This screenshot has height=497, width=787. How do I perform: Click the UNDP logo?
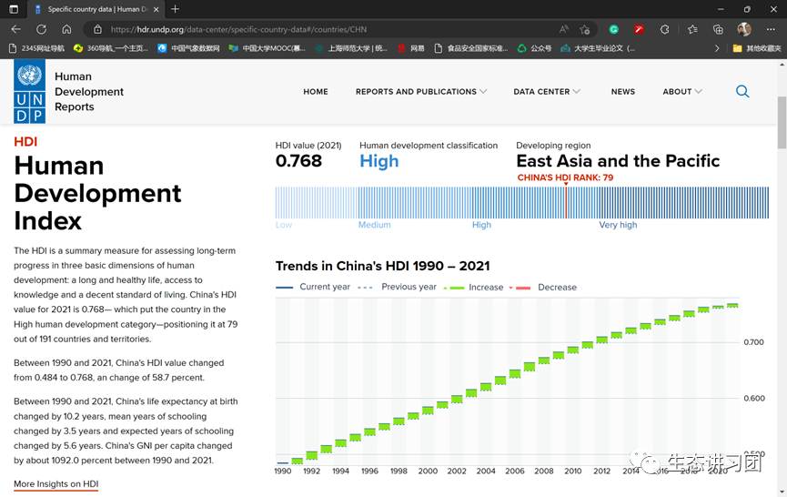pos(30,91)
